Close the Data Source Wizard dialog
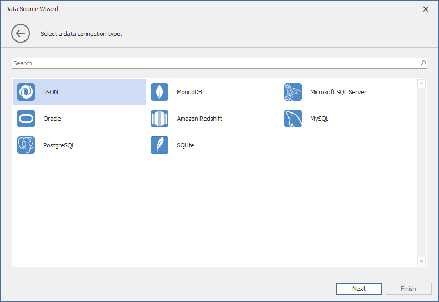This screenshot has height=302, width=439. click(426, 9)
